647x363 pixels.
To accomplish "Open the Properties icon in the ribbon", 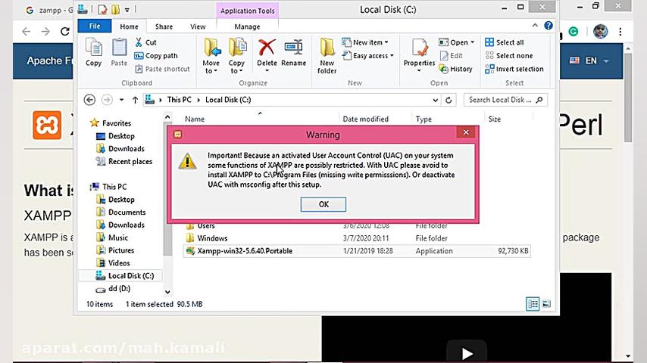I will pos(420,48).
